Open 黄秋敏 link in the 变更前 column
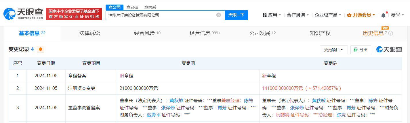410x123 pixels. click(x=176, y=101)
